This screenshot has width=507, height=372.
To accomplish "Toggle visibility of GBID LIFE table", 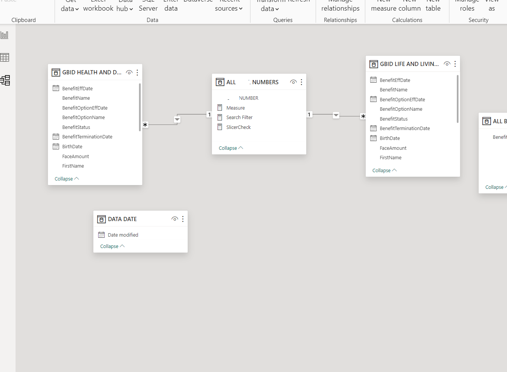I will 447,64.
